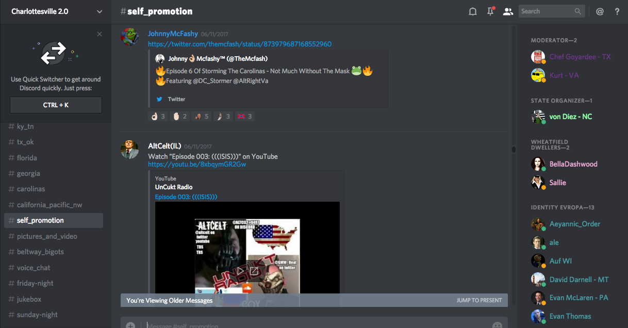
Task: Play the UnCukt Radio video thumbnail
Action: [247, 248]
